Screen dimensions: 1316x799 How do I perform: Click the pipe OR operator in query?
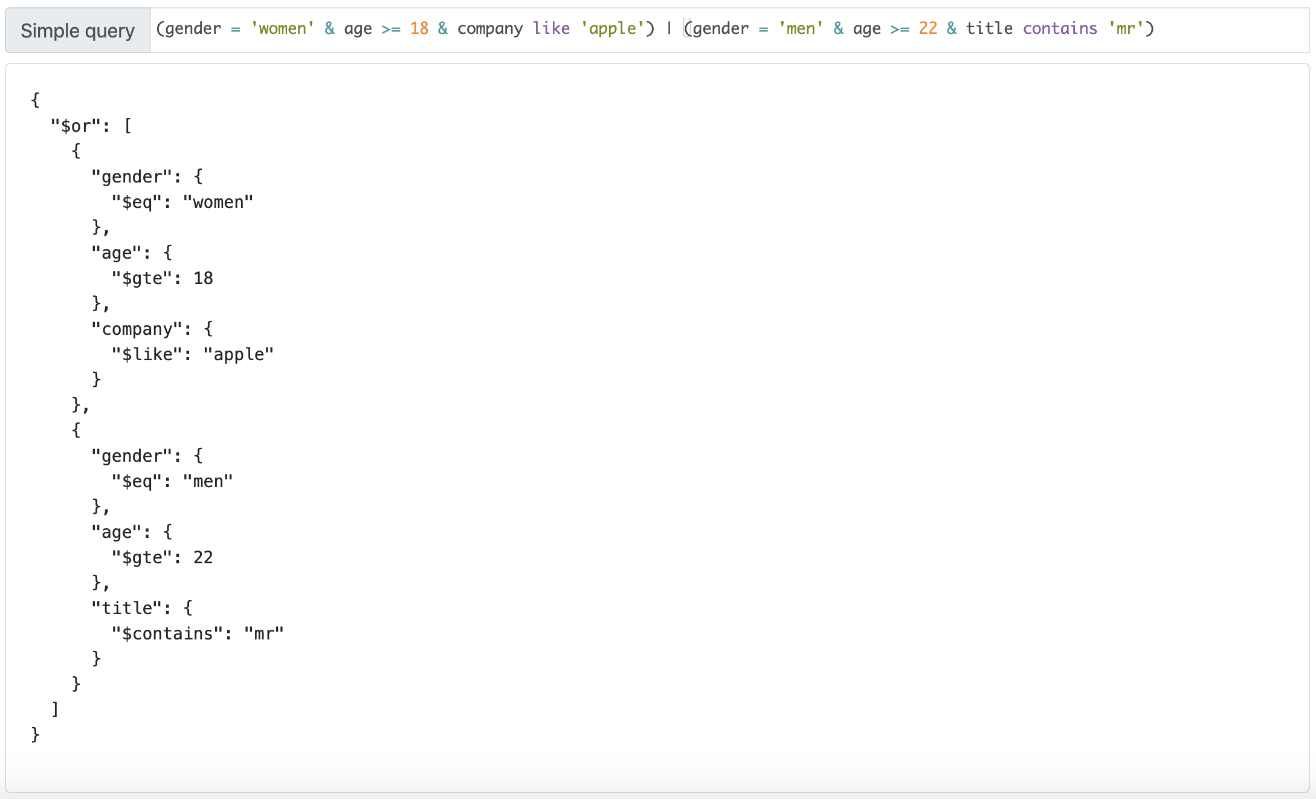[669, 28]
